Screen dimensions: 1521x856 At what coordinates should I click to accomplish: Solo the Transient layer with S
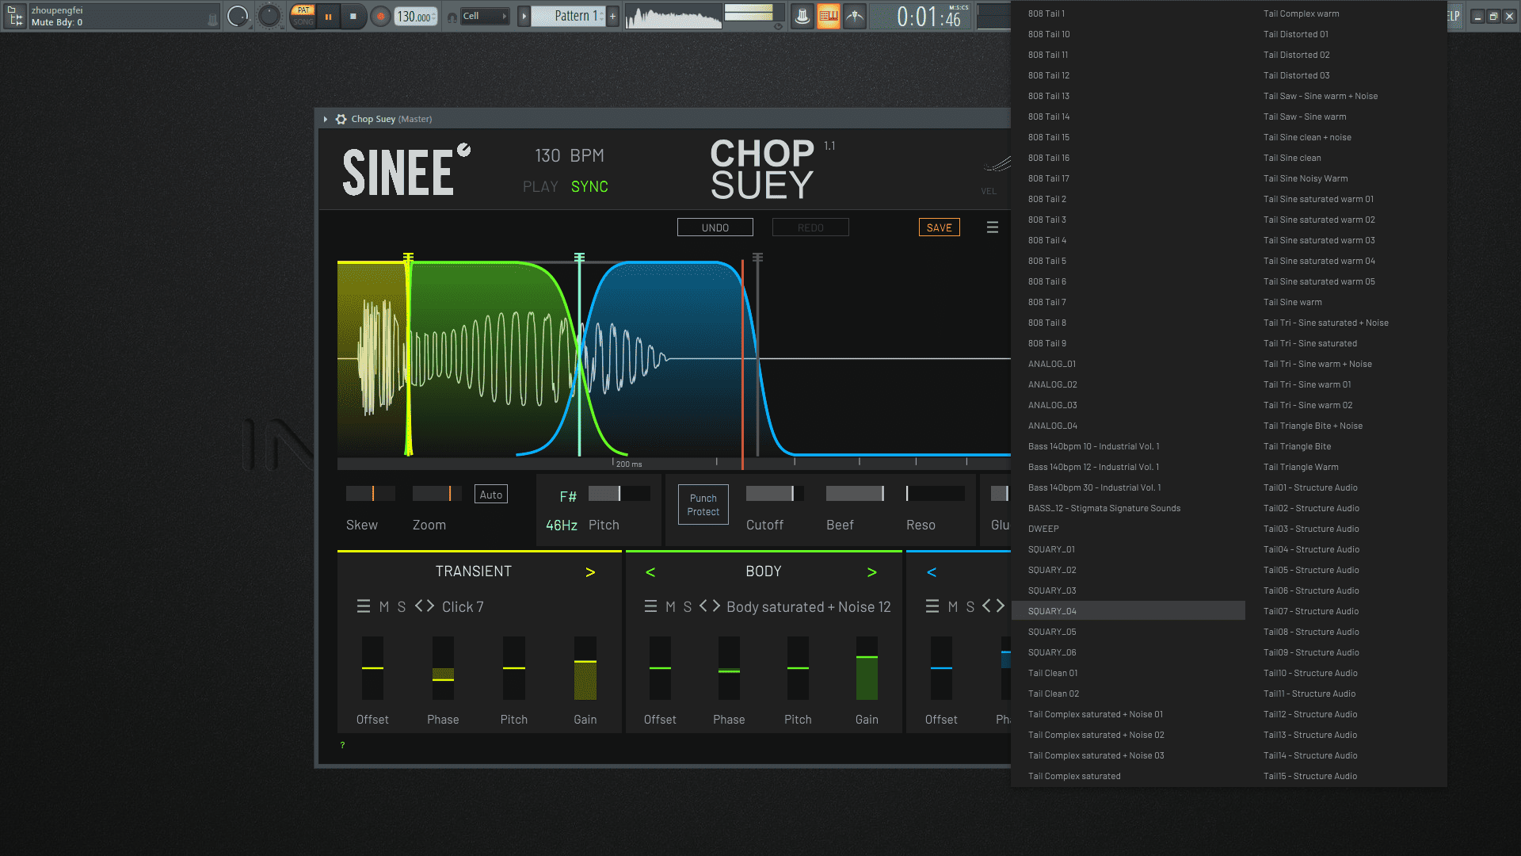(401, 606)
